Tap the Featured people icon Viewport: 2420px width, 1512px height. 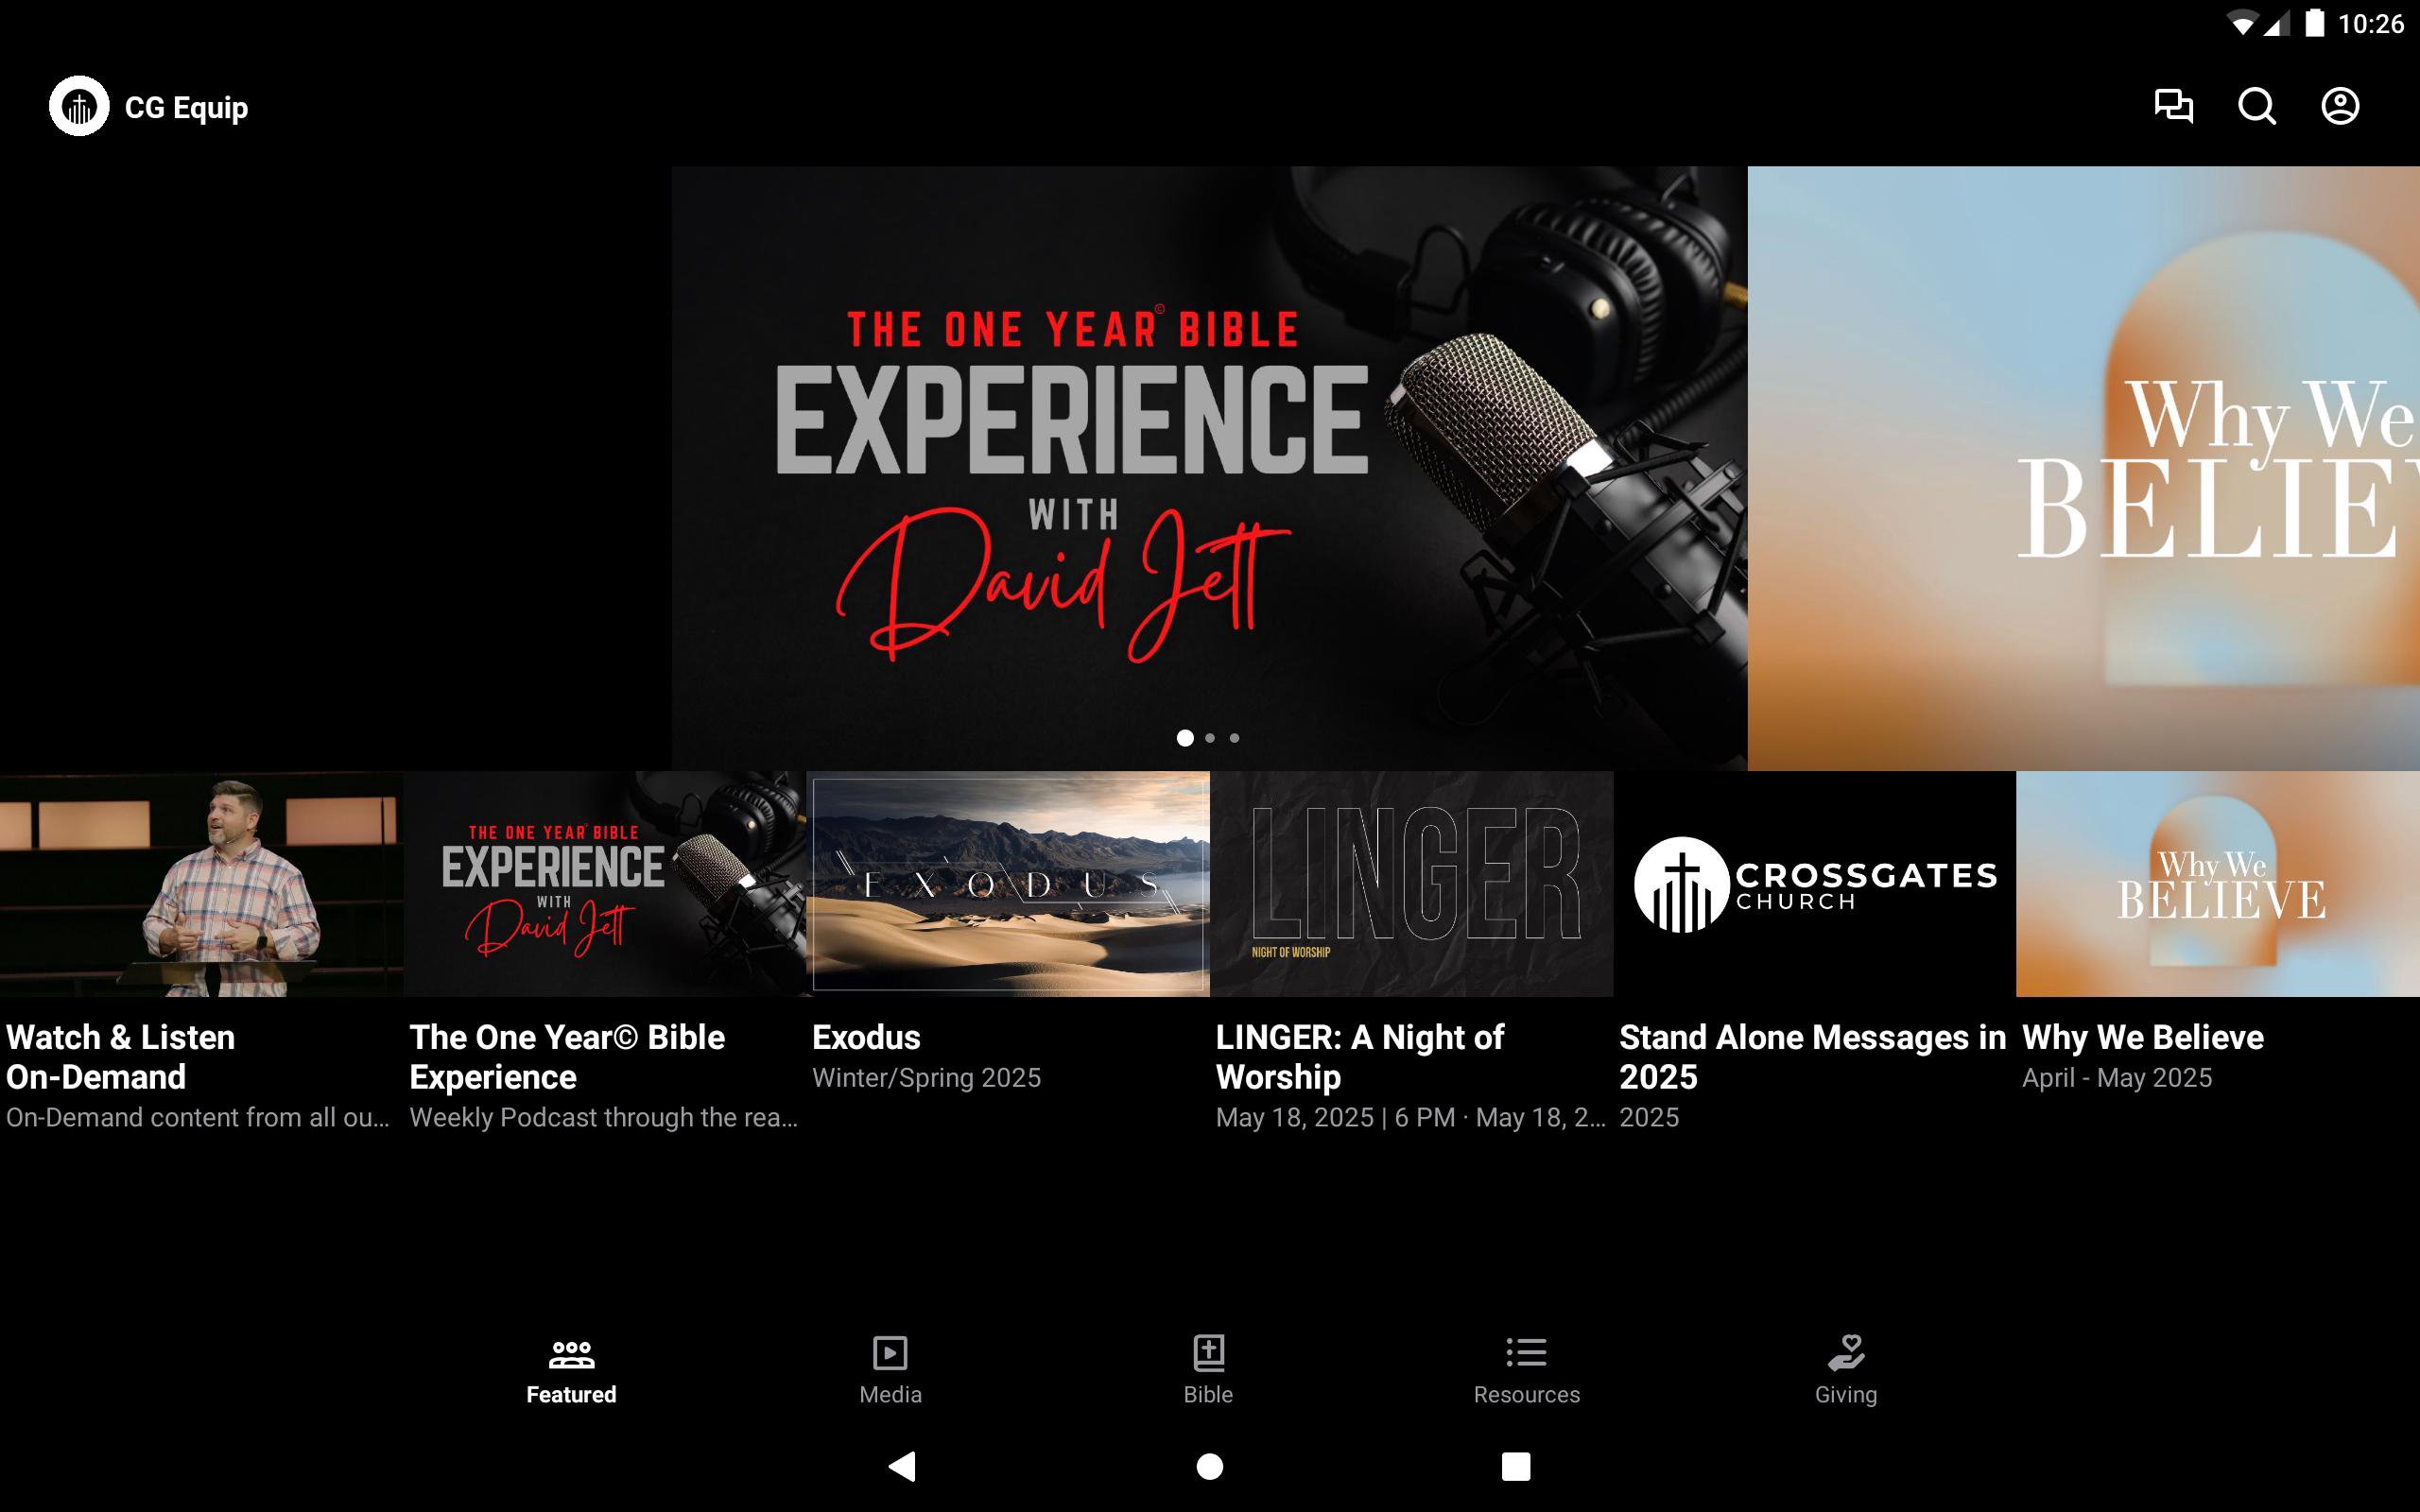click(571, 1354)
